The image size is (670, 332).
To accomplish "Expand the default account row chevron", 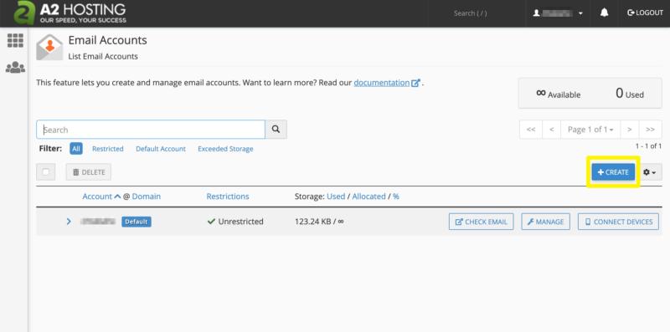I will pyautogui.click(x=69, y=222).
